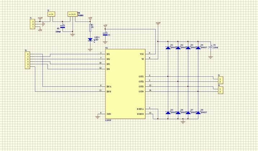The width and height of the screenshot is (258, 151).
Task: Click the R1 1K resistor
Action: (90, 27)
